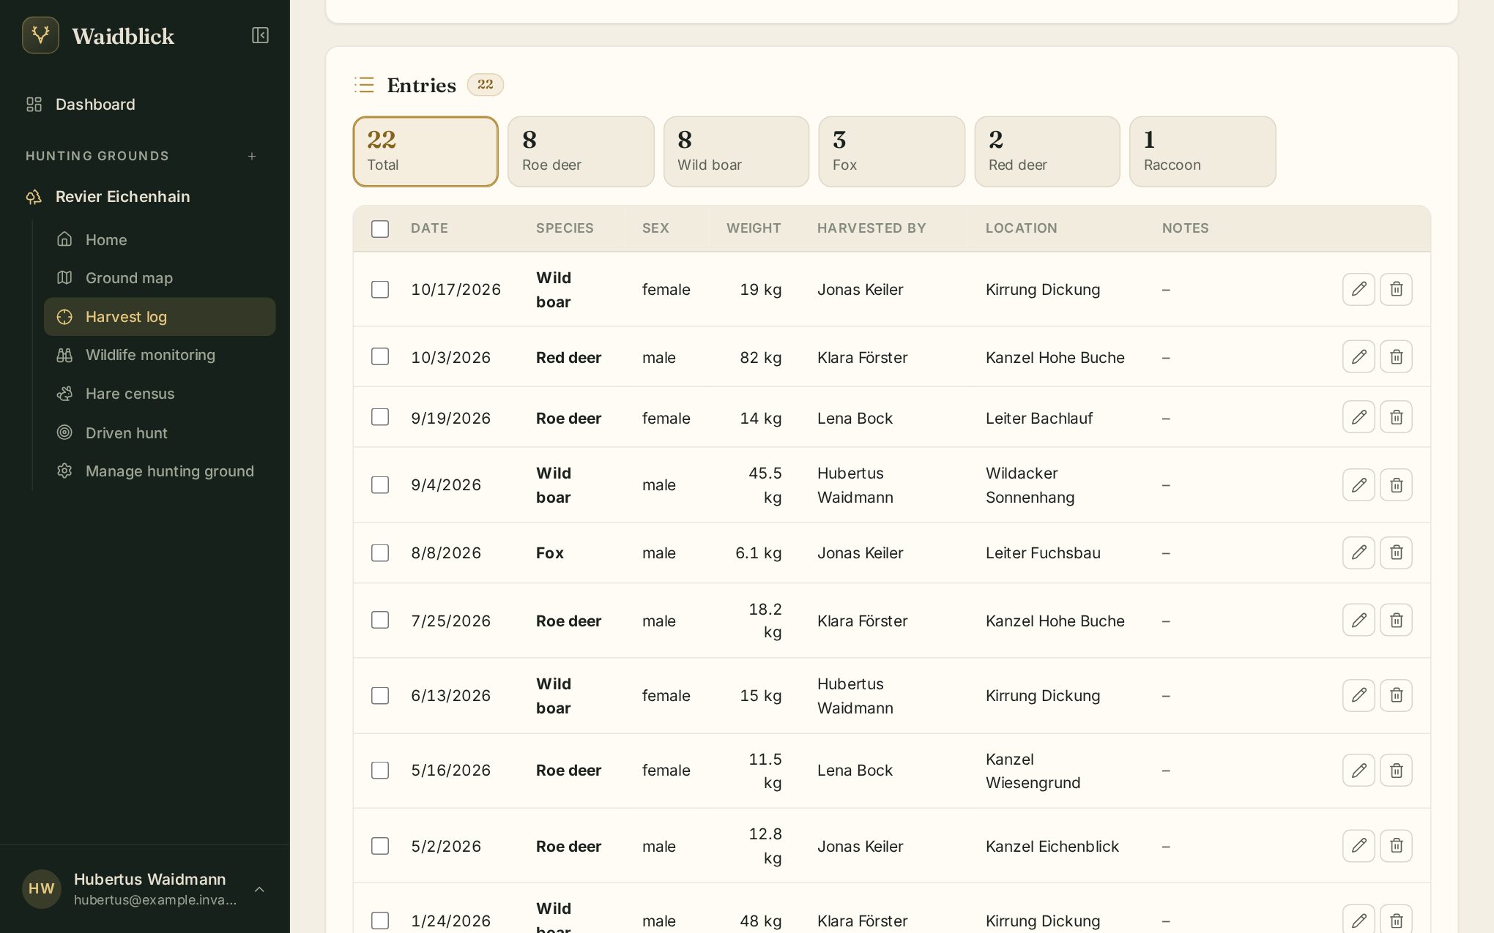Check the 10/3/2026 entry checkbox
The width and height of the screenshot is (1494, 933).
coord(380,356)
